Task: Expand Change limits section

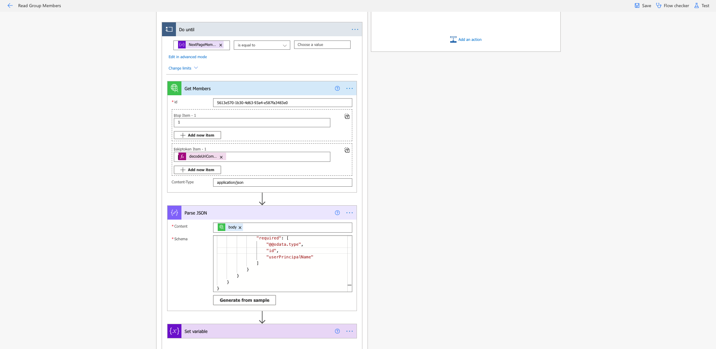Action: click(183, 68)
